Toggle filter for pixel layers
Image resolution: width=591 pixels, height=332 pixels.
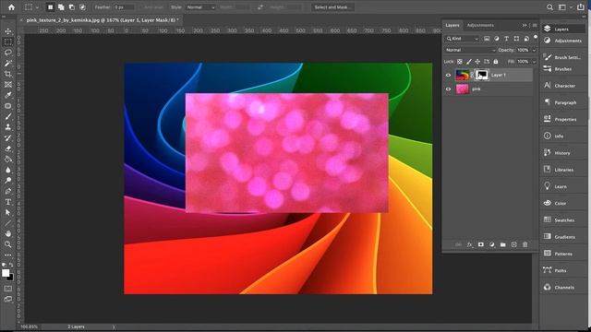pyautogui.click(x=487, y=39)
